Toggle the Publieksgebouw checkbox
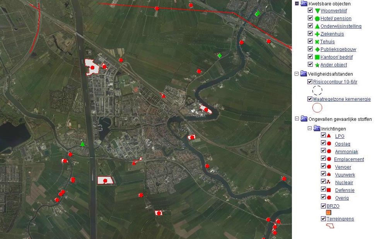 310,49
